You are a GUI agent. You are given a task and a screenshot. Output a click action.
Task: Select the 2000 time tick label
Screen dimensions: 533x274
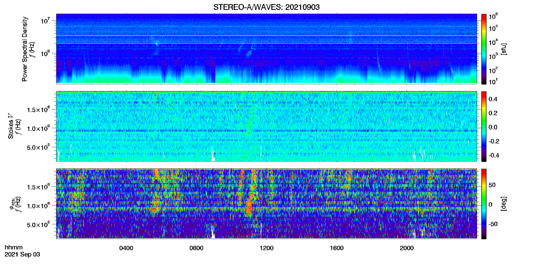coord(407,248)
